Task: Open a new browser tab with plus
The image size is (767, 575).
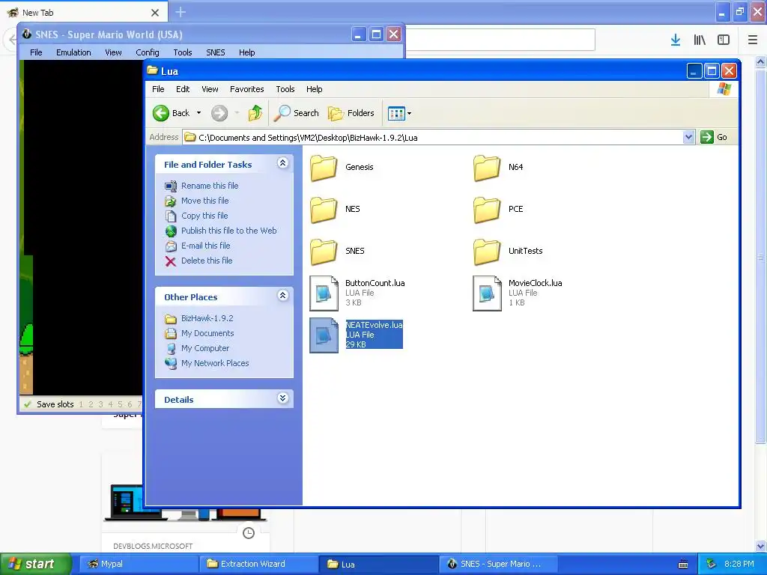Action: 181,12
